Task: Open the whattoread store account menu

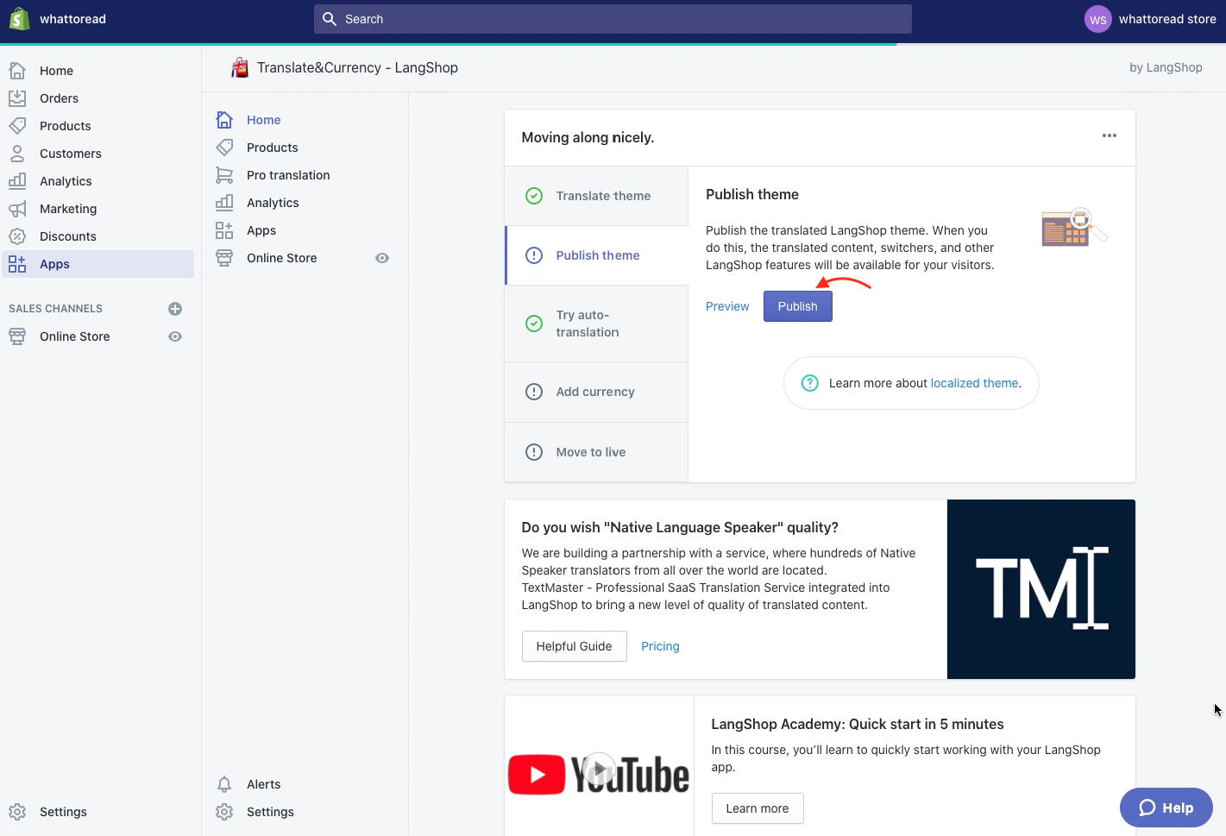Action: 1150,19
